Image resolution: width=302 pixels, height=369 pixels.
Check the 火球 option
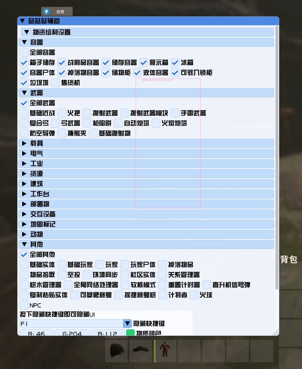click(x=194, y=295)
